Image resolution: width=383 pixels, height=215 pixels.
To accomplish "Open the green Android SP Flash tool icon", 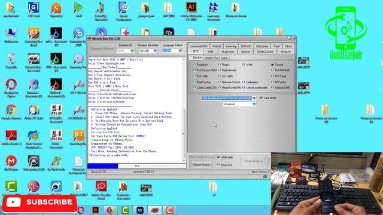I will point(56,163).
